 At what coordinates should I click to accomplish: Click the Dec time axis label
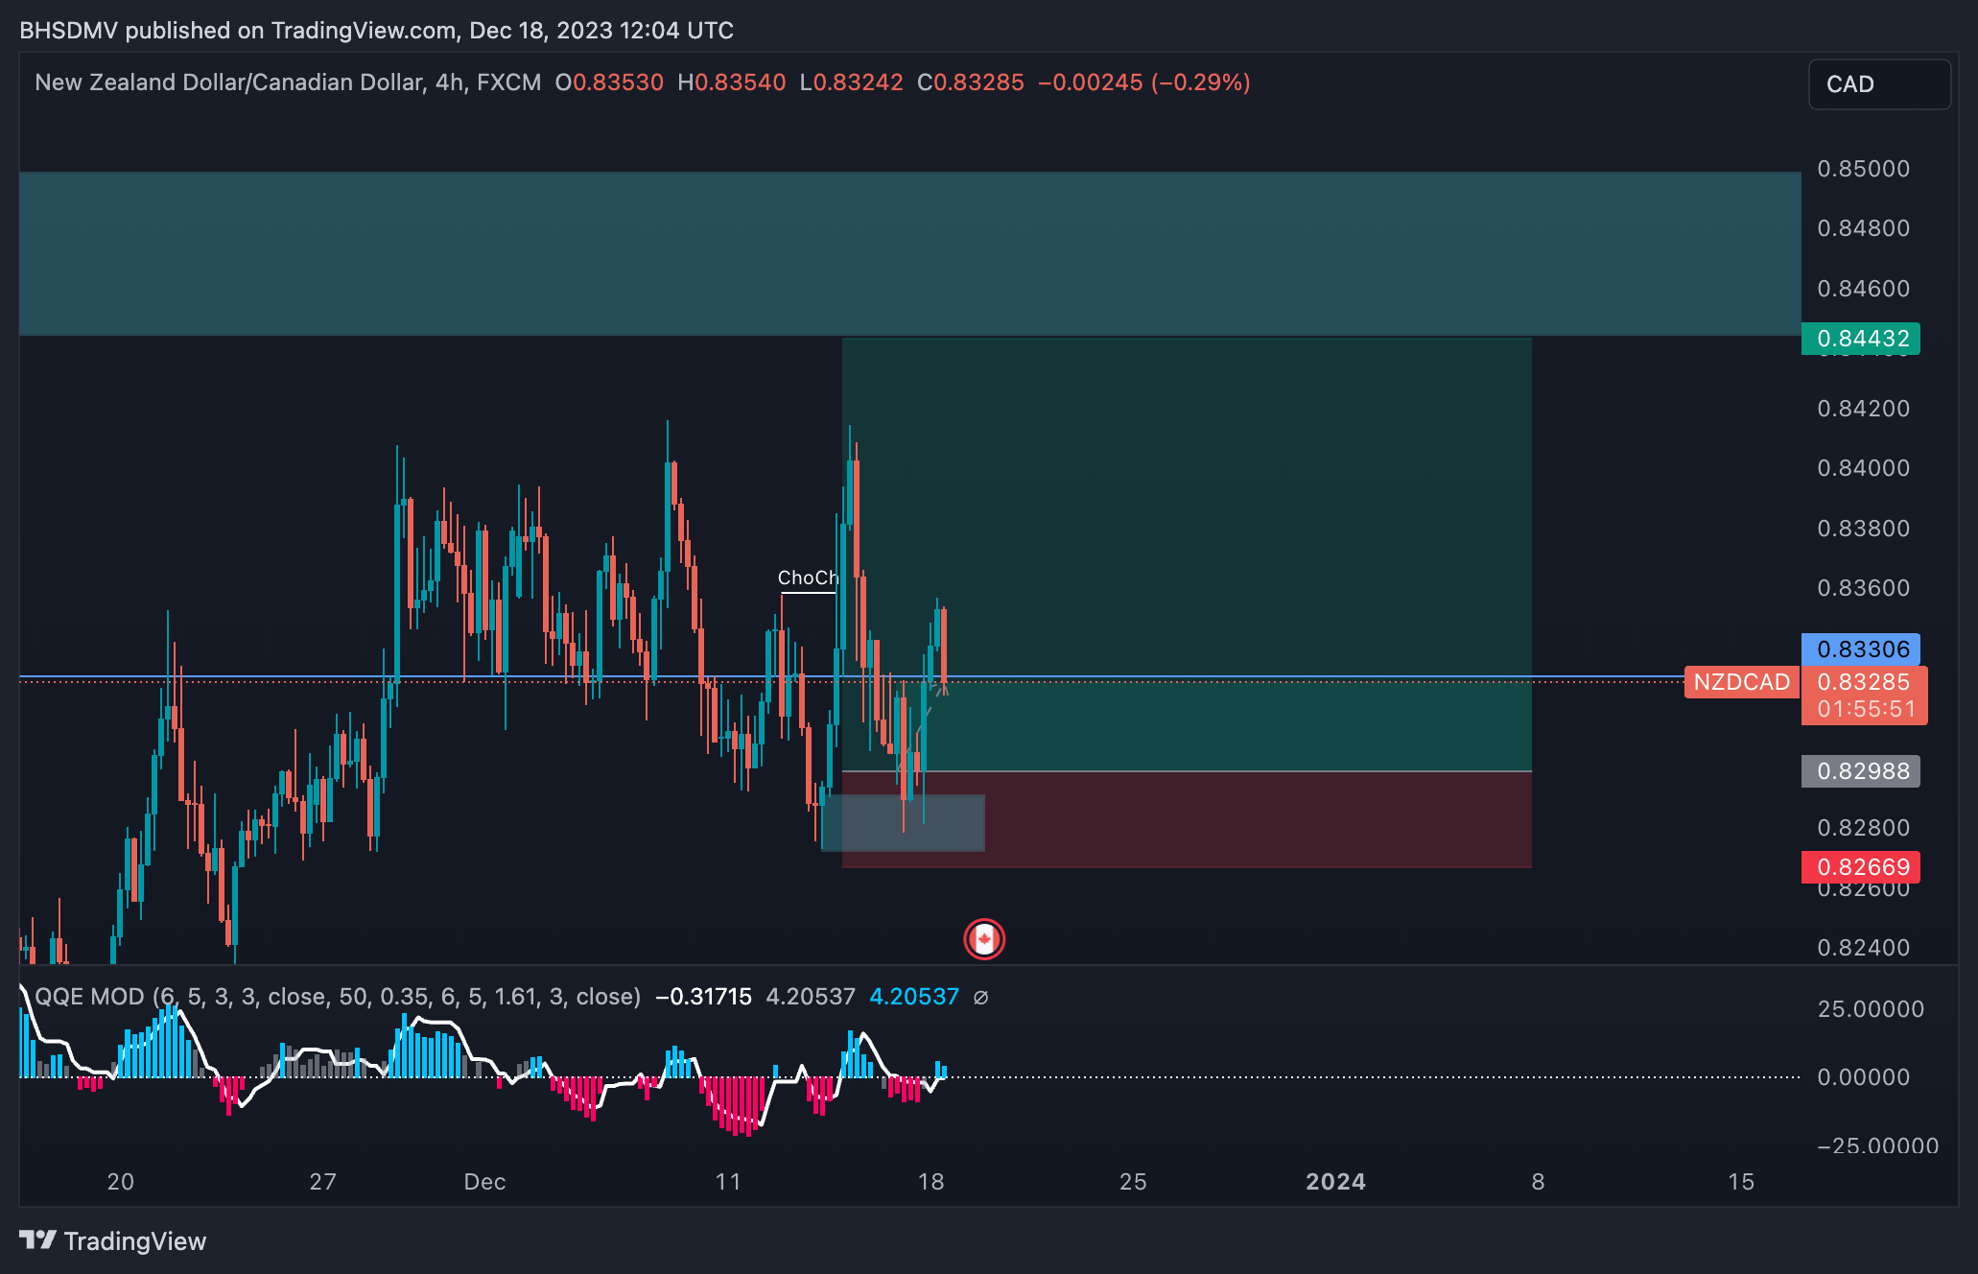click(x=484, y=1182)
